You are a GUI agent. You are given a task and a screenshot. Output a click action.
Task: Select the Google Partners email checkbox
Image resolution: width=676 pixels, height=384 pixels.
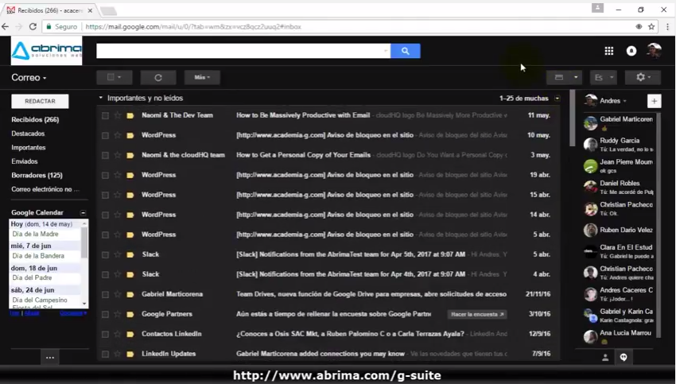105,314
